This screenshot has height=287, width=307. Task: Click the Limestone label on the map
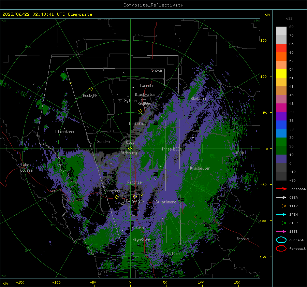click(64, 132)
